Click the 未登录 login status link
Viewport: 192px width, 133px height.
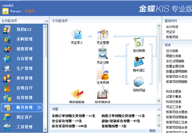(30, 11)
